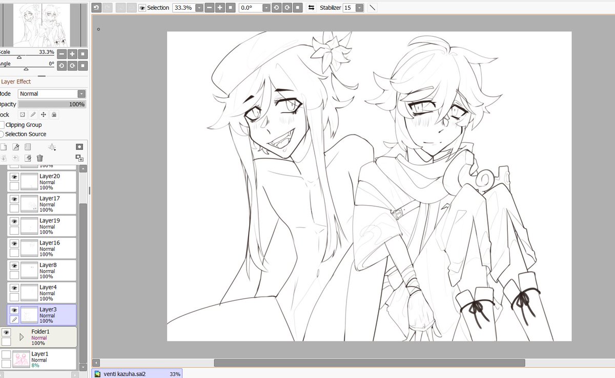
Task: Click layer list scroll down arrow
Action: pos(83,367)
